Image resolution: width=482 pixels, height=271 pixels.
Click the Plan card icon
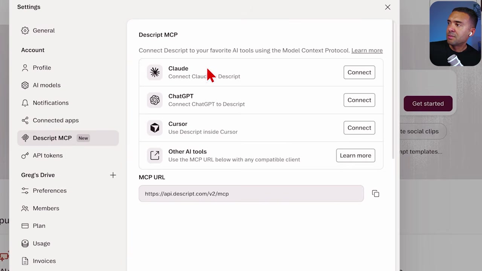(25, 226)
